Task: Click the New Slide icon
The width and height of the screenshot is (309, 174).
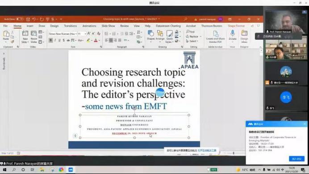Action: (x=25, y=33)
